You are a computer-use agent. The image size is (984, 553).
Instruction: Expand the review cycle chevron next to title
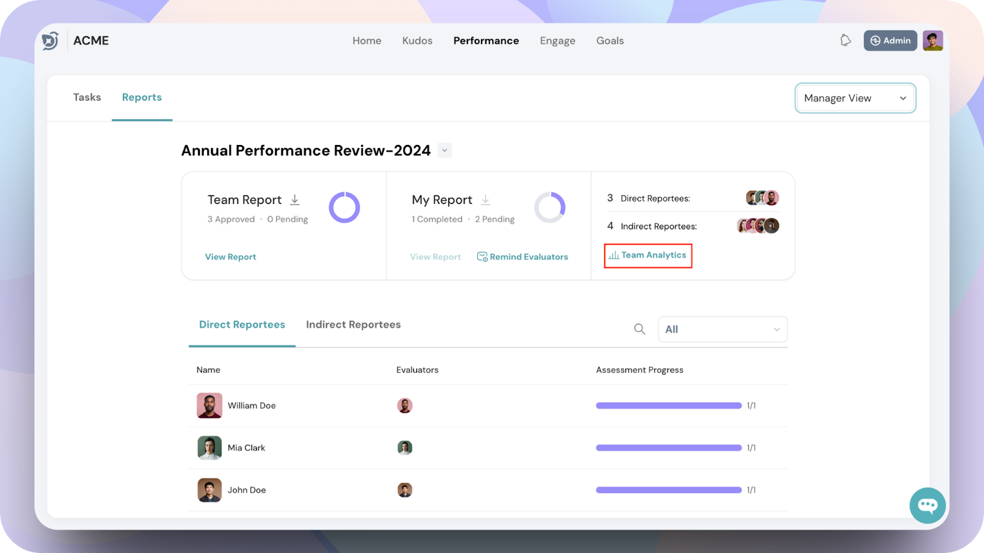(x=445, y=151)
